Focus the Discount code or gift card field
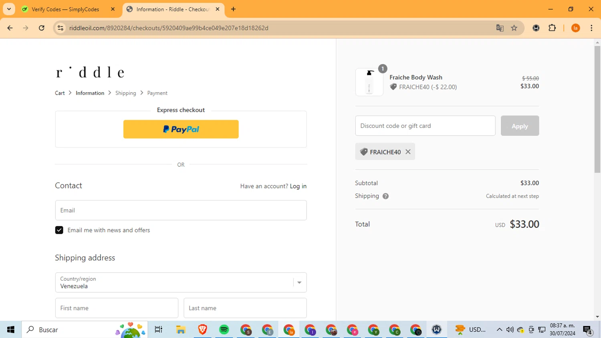 (425, 126)
